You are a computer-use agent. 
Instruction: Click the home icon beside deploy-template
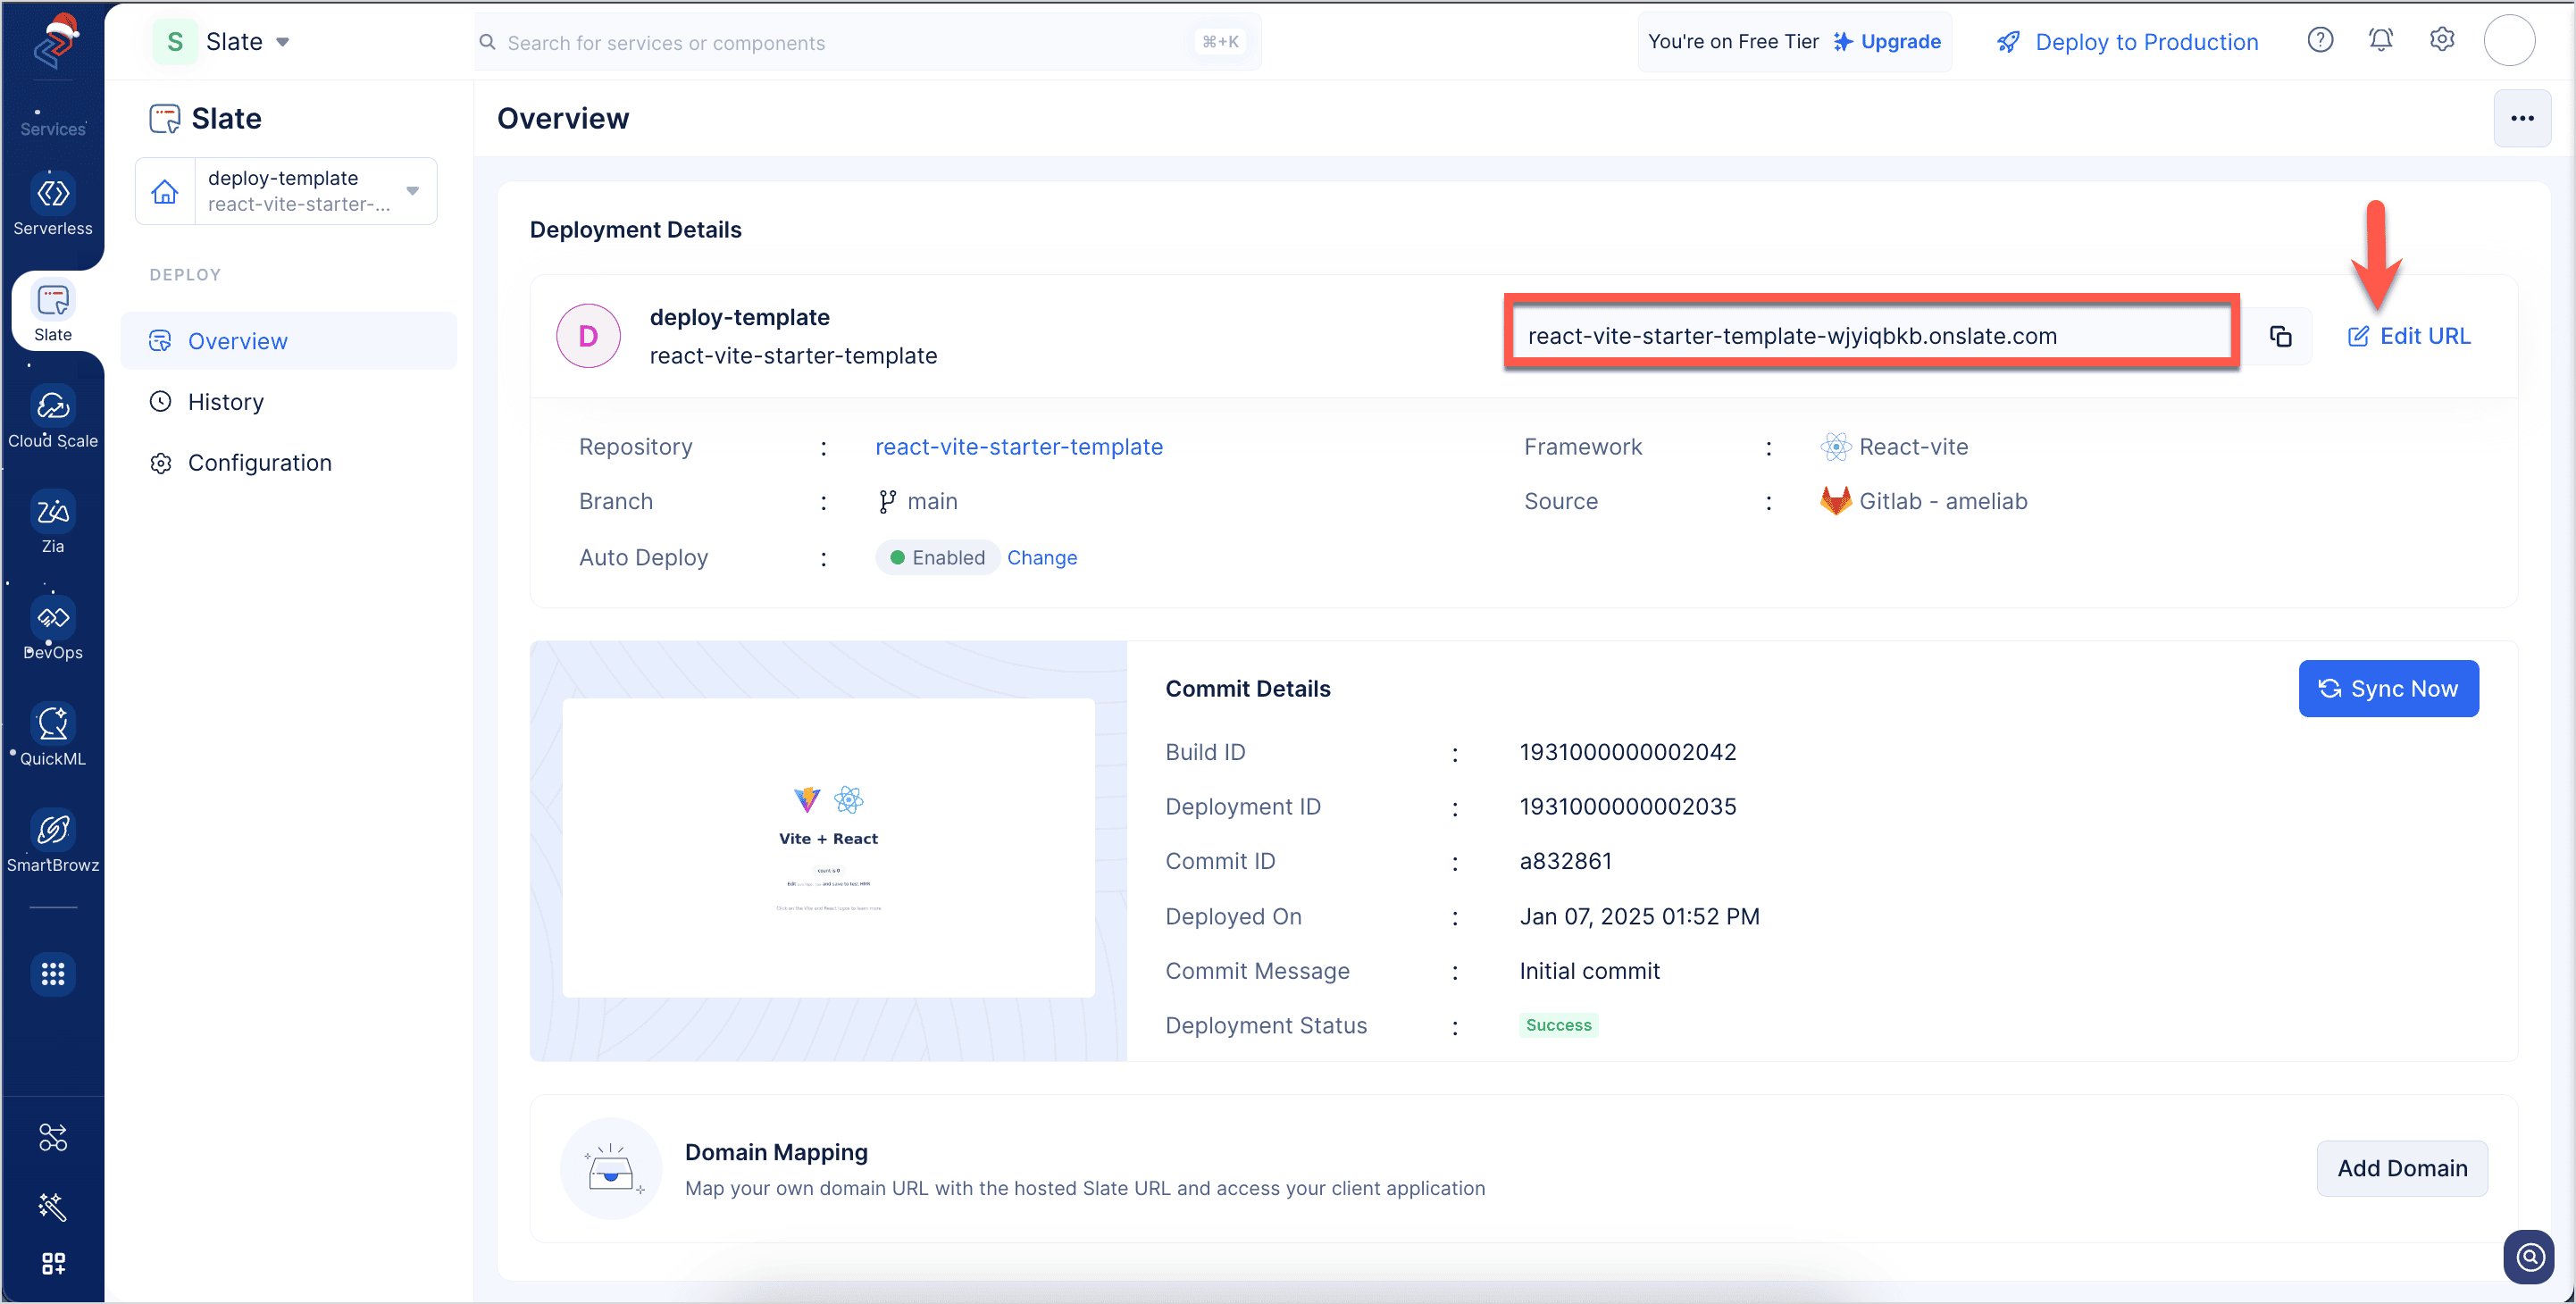tap(165, 191)
